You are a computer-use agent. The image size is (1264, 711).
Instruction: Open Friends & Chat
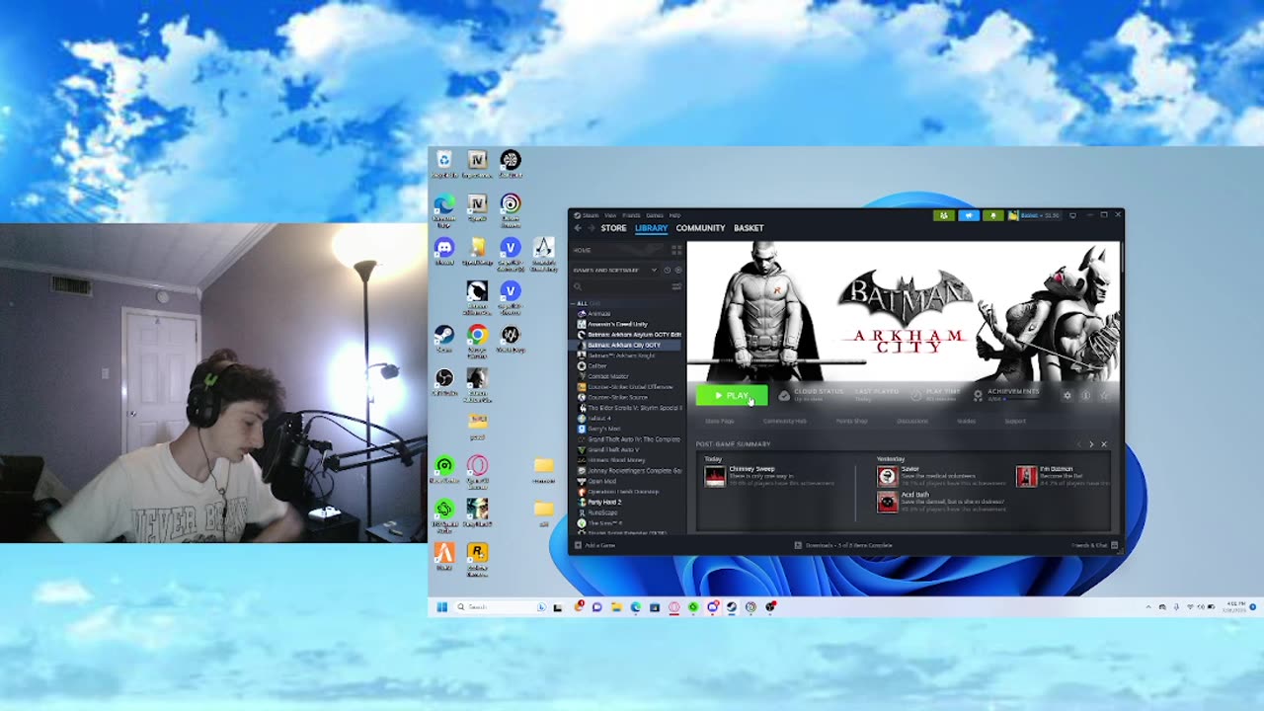(1094, 545)
